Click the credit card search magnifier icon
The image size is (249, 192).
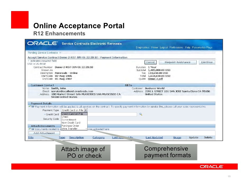pos(141,114)
